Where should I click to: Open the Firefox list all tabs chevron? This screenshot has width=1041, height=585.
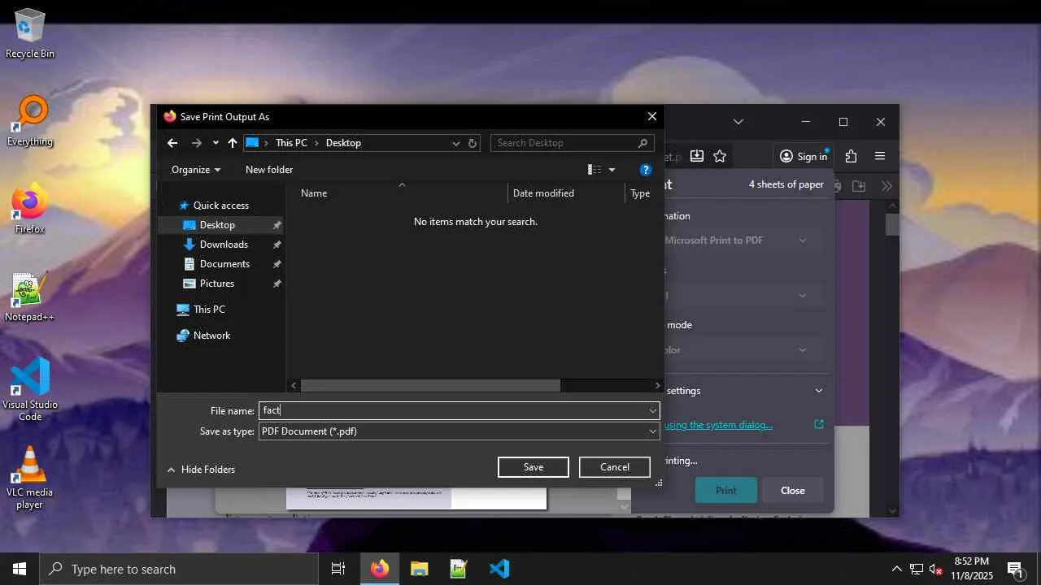pyautogui.click(x=738, y=122)
